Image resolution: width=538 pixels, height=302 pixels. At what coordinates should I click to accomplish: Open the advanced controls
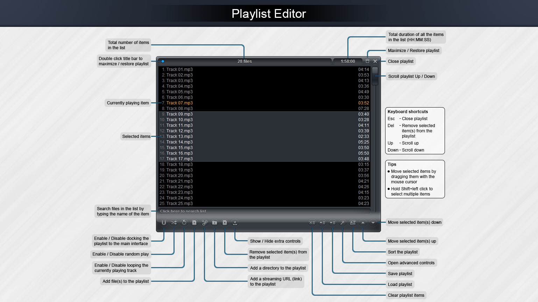tap(342, 222)
